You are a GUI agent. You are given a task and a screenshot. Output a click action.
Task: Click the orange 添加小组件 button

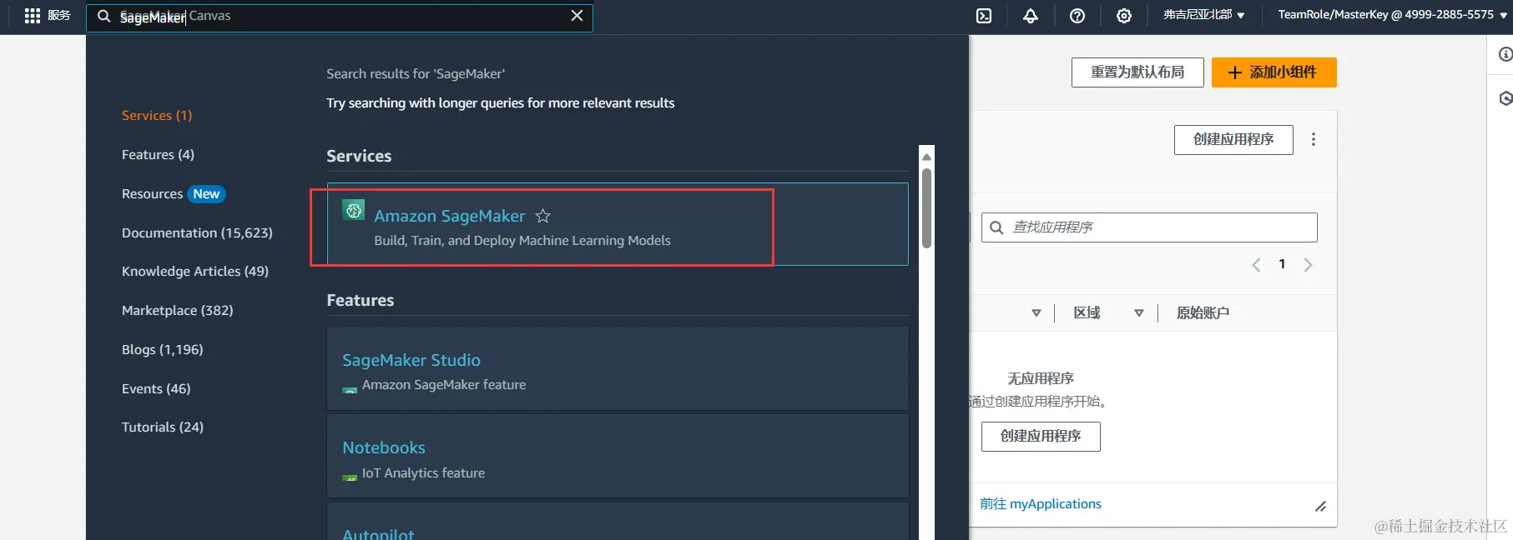pos(1273,72)
